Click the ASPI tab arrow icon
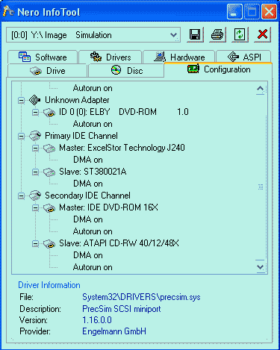The width and height of the screenshot is (280, 350). click(234, 57)
